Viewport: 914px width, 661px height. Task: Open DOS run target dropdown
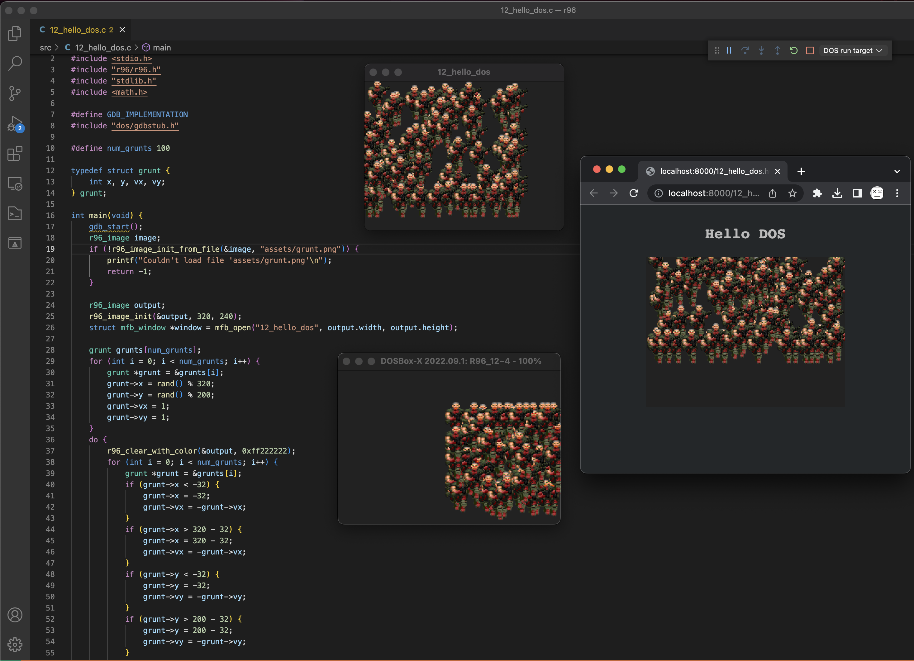852,50
